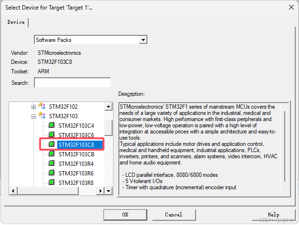Click the chip icon beside STM32F103CB
Image resolution: width=299 pixels, height=225 pixels.
[x=52, y=153]
